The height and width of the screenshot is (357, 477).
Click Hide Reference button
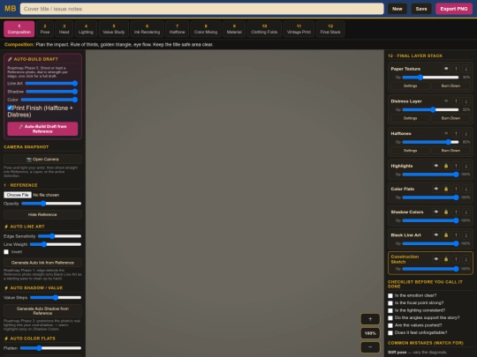42,214
